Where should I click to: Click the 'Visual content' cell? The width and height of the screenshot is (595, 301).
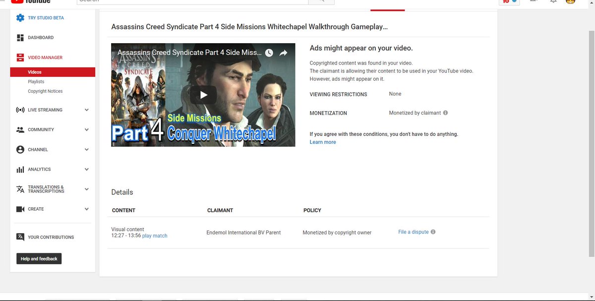[x=127, y=230]
